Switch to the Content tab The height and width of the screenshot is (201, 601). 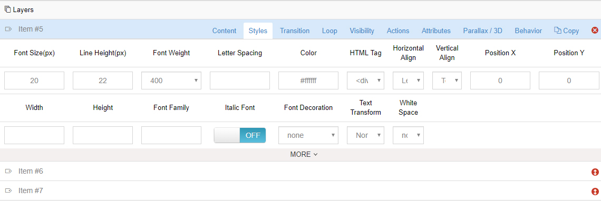[224, 31]
